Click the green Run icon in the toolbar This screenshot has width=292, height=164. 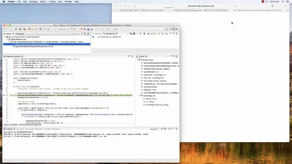(x=20, y=29)
